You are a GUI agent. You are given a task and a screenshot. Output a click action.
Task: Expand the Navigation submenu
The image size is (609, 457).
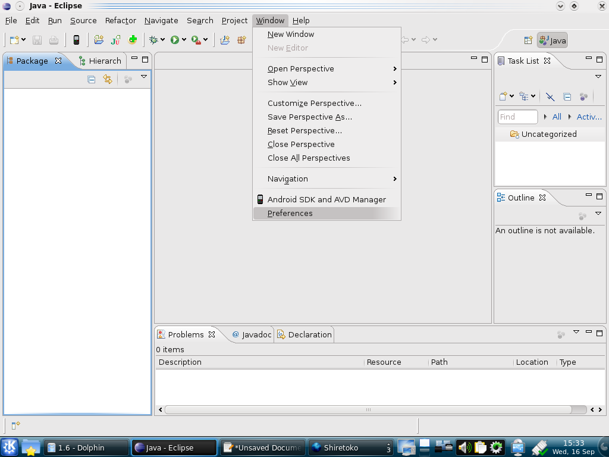[x=327, y=179]
